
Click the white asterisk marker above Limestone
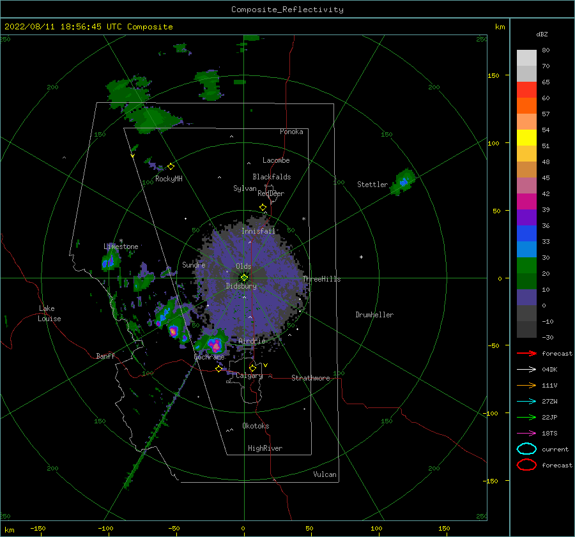click(x=121, y=241)
